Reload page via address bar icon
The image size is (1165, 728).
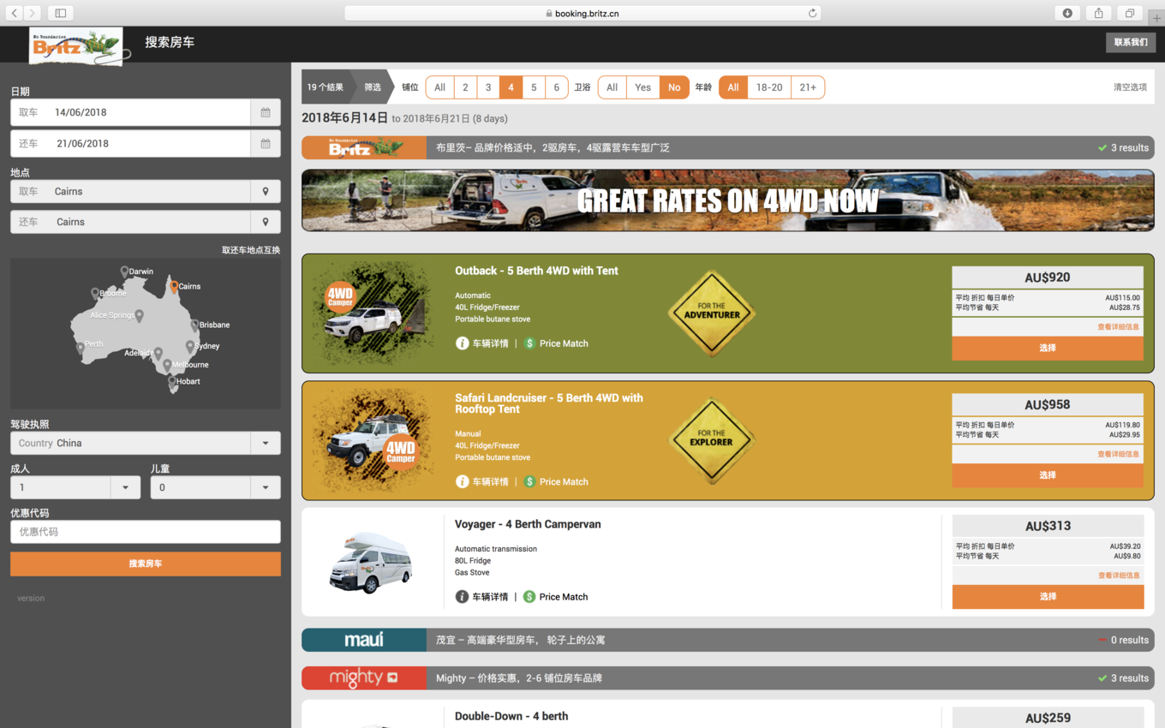812,13
